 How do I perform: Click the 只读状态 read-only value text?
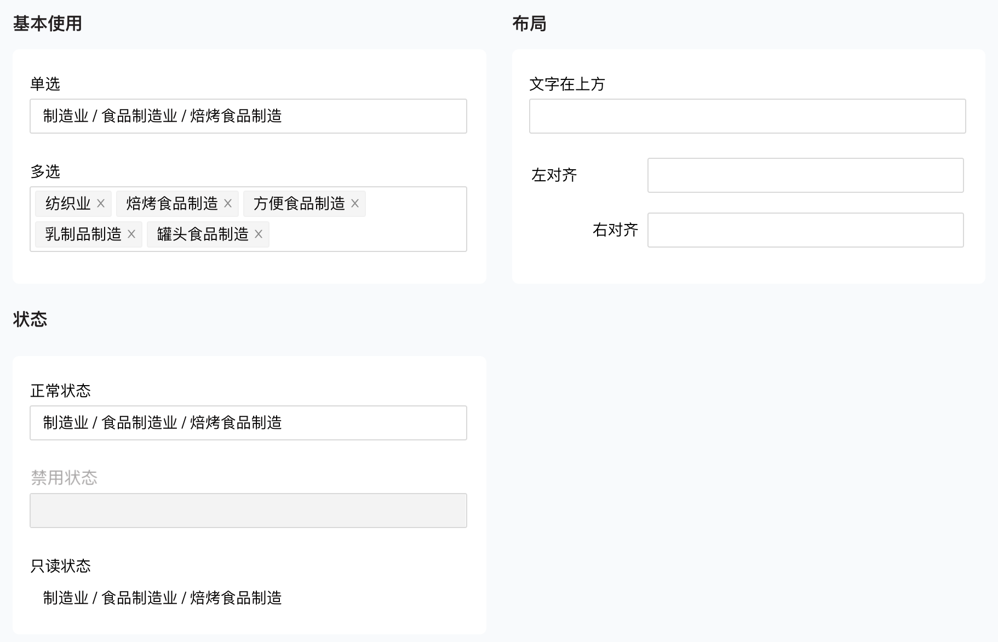[162, 598]
